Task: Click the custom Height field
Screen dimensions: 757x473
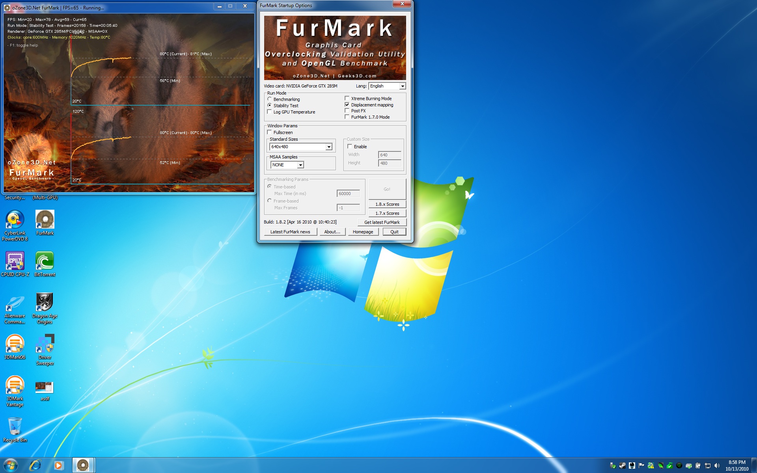Action: pos(390,163)
